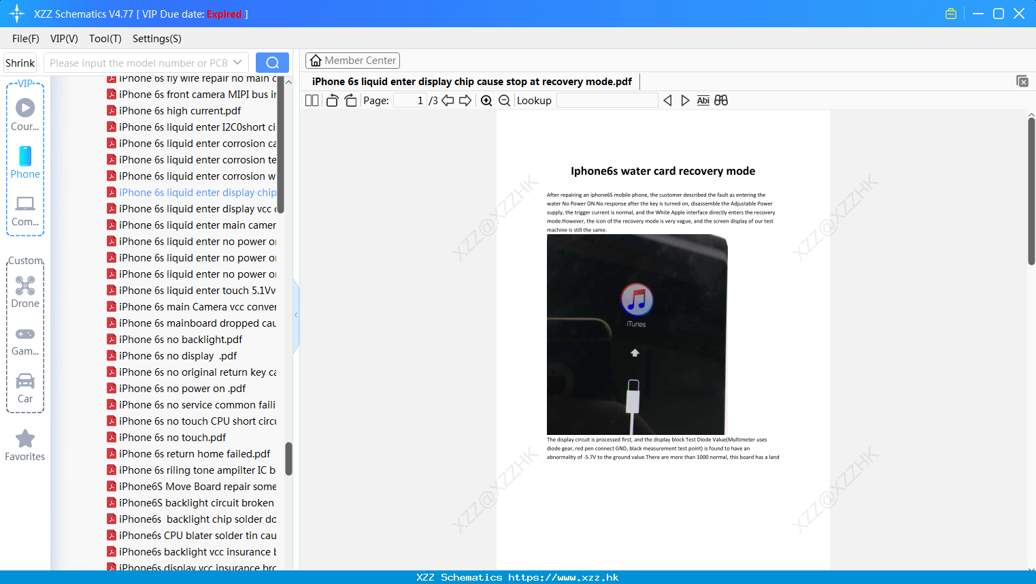Close the open PDF document tab
The image size is (1036, 584).
click(x=1022, y=81)
